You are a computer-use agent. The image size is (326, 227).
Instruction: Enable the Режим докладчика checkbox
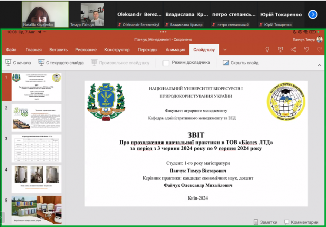[166, 63]
